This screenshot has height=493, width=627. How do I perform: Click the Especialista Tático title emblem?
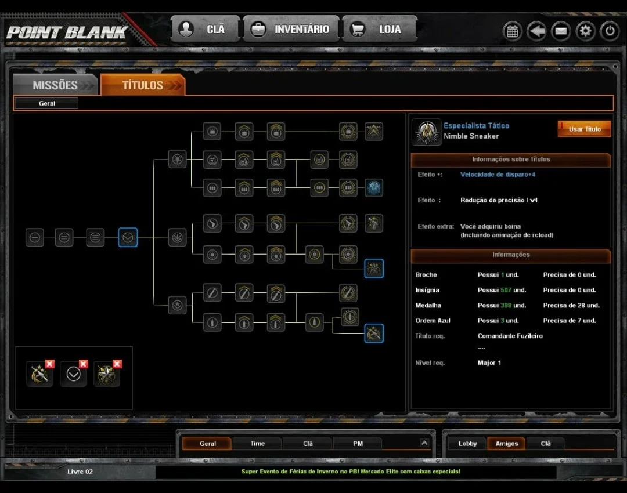click(x=427, y=132)
